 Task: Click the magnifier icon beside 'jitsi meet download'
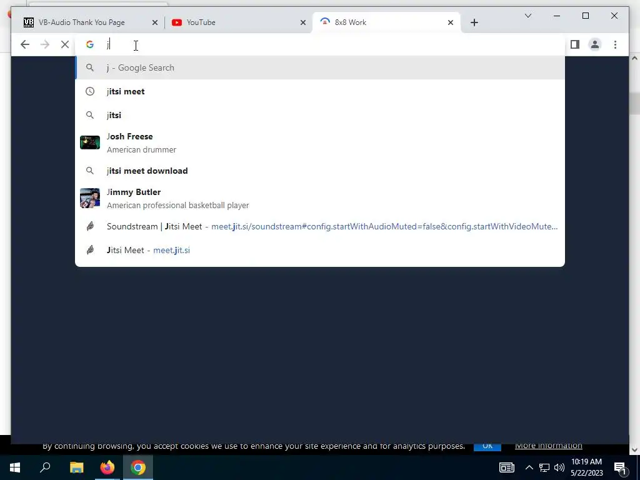click(90, 171)
